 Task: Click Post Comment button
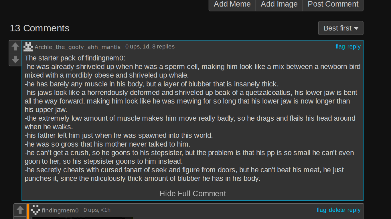point(333,4)
